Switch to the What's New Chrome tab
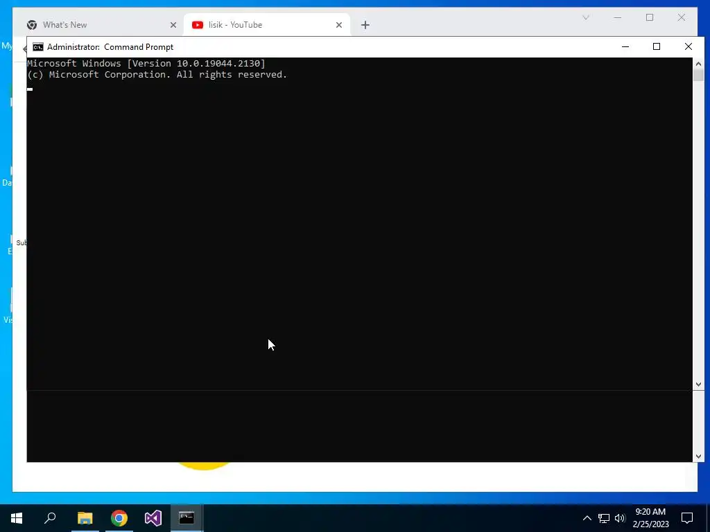Viewport: 710px width, 532px height. point(102,25)
